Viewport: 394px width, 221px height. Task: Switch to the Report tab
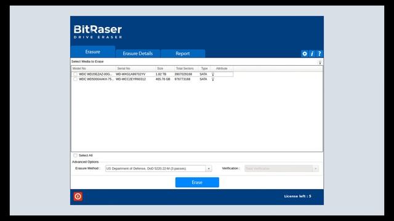pos(183,53)
